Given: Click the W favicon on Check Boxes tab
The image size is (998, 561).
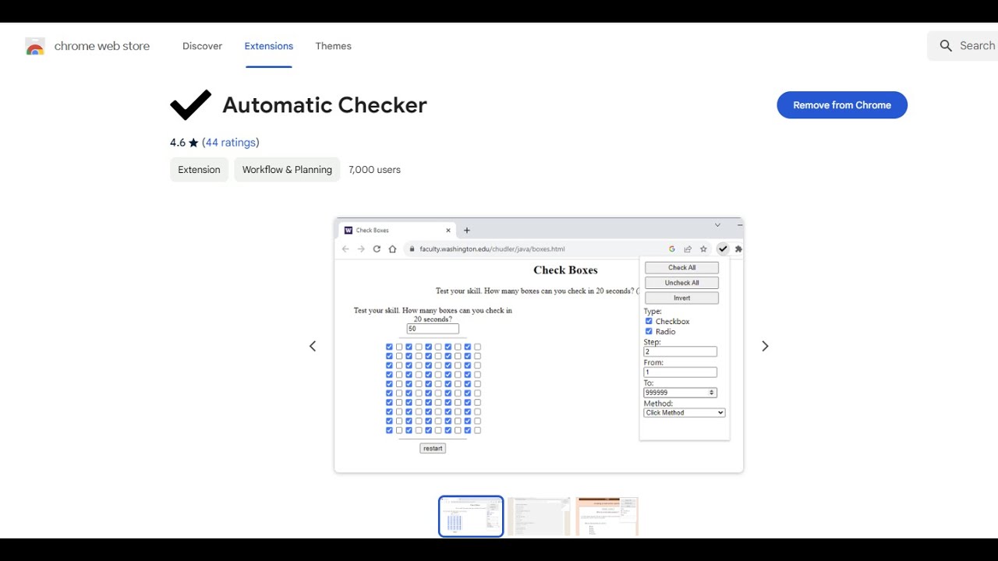Looking at the screenshot, I should coord(349,231).
